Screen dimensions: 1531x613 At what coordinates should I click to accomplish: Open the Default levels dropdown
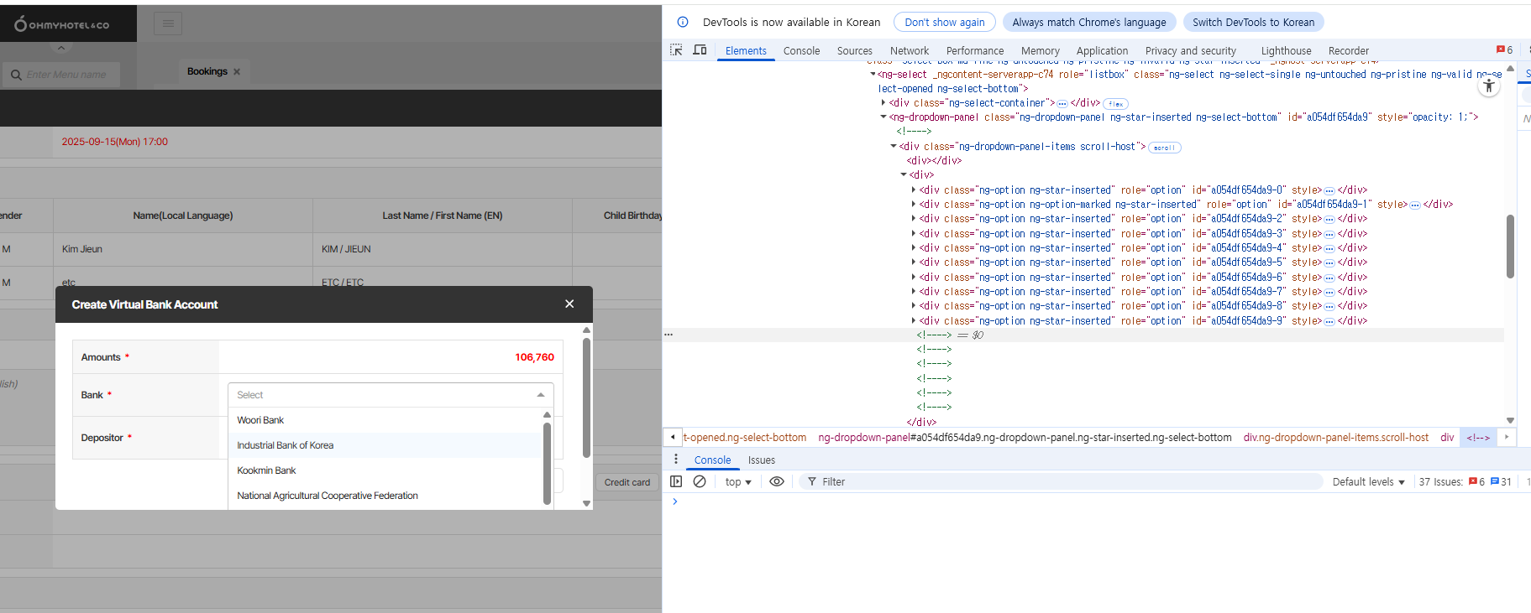pos(1368,481)
